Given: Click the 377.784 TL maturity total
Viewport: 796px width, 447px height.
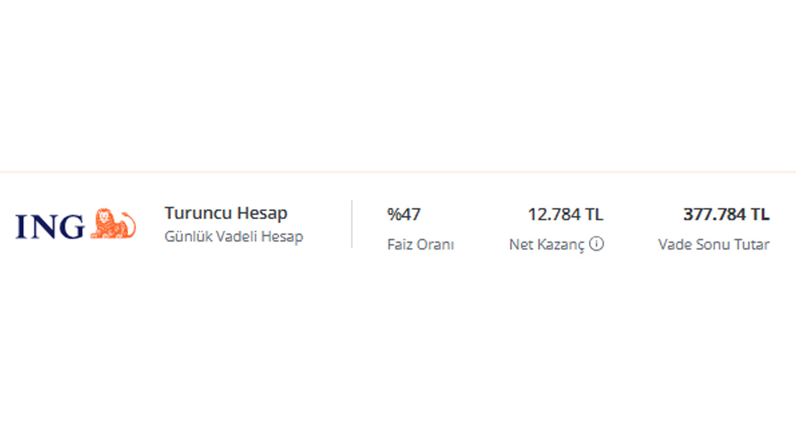Looking at the screenshot, I should coord(726,215).
